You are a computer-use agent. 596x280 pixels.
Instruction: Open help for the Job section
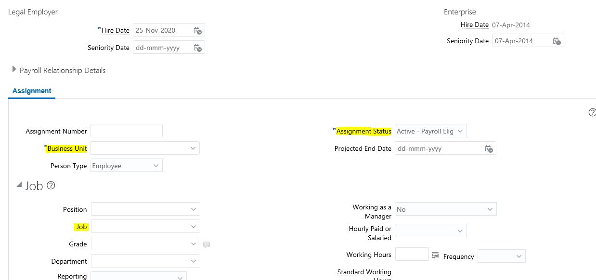point(51,185)
